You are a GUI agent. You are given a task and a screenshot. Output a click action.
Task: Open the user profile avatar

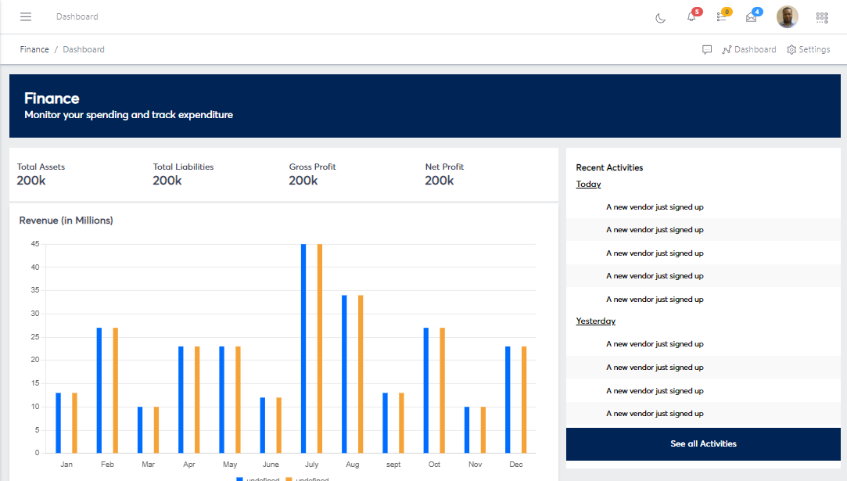788,16
